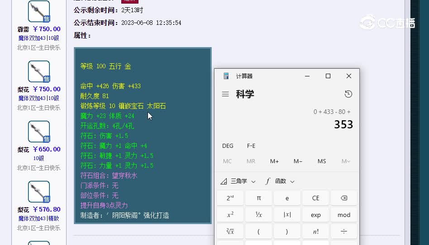Open the calculator history panel

(348, 94)
